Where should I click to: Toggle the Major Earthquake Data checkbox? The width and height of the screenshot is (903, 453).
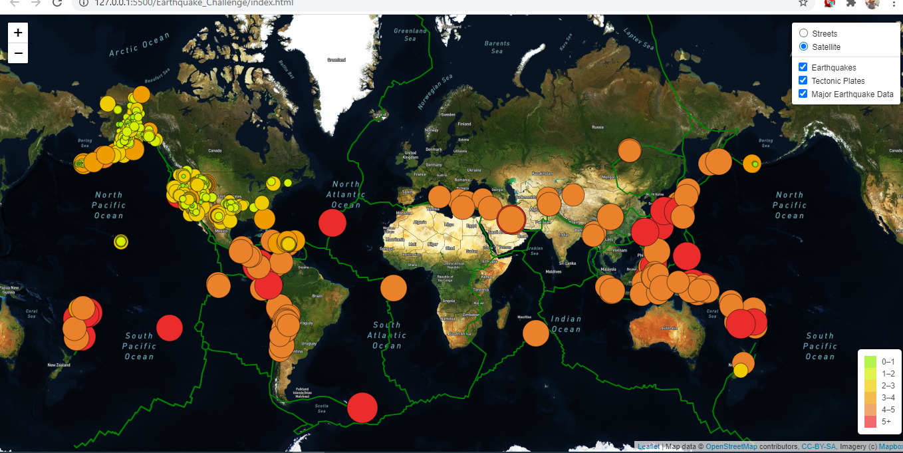point(802,93)
